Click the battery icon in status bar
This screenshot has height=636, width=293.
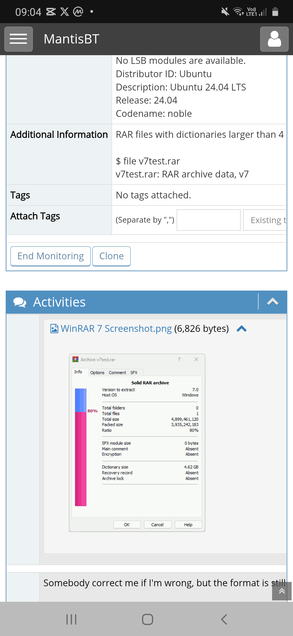point(275,12)
